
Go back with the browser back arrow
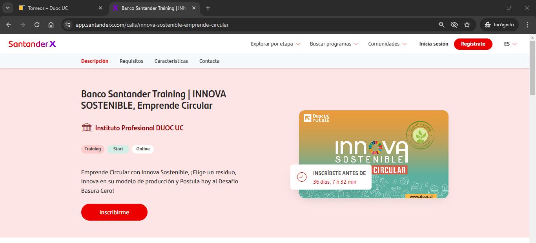point(9,25)
